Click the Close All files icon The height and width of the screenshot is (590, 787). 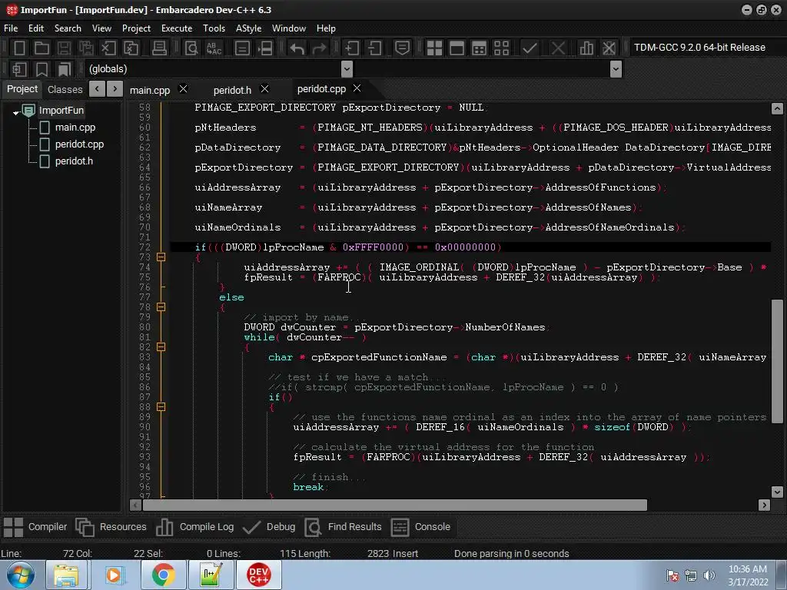tap(131, 48)
